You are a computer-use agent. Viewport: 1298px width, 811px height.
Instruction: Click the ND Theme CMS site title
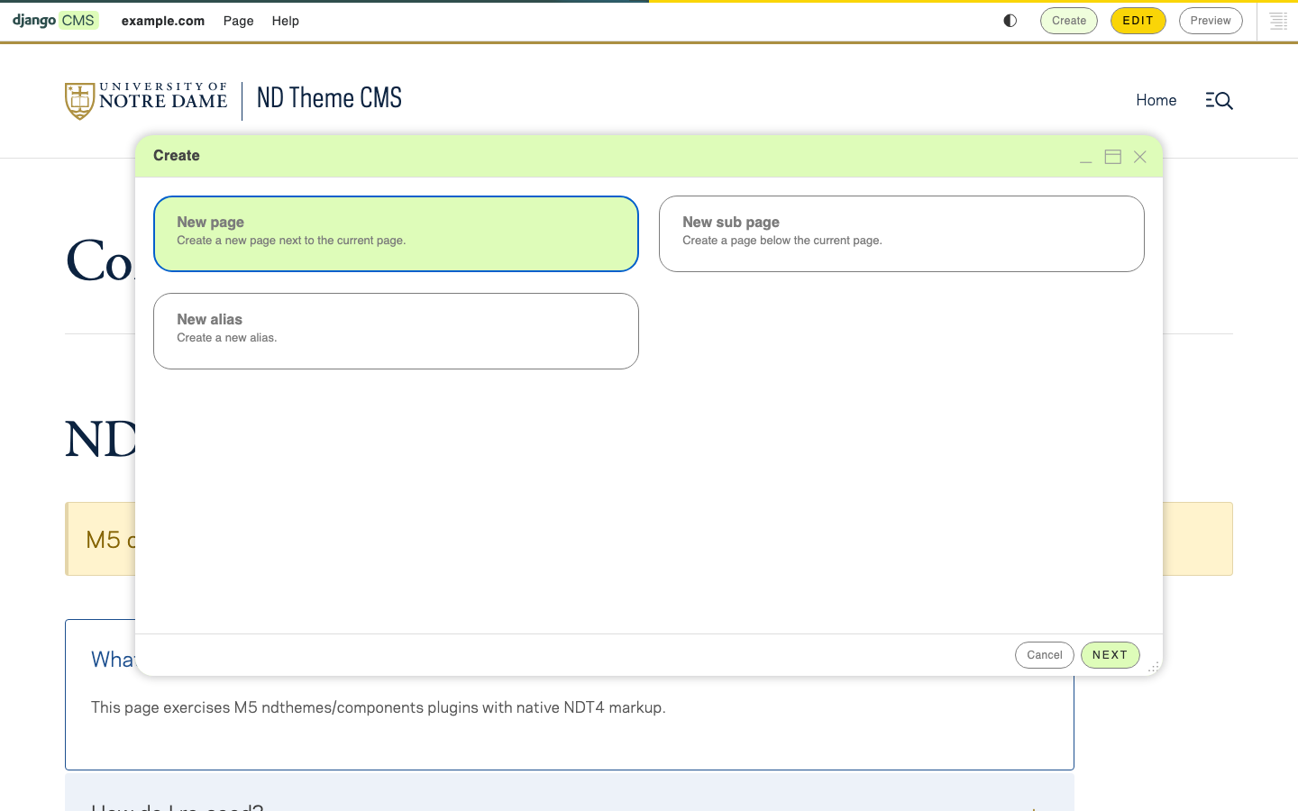(x=330, y=98)
